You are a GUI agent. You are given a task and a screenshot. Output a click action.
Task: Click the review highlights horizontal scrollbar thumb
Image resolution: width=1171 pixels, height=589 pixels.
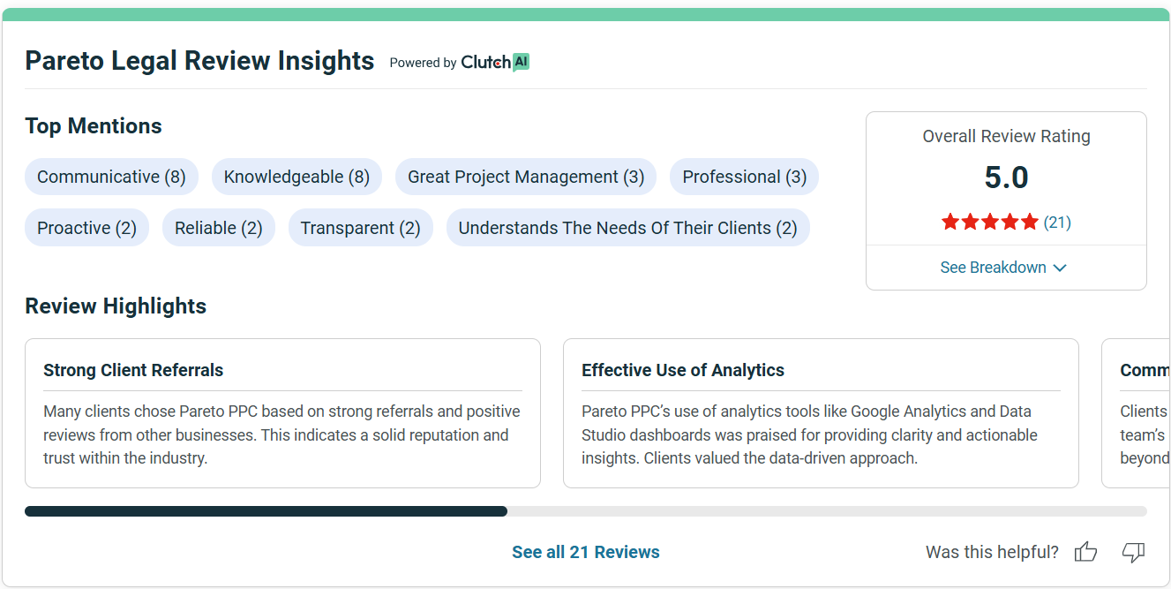coord(266,511)
